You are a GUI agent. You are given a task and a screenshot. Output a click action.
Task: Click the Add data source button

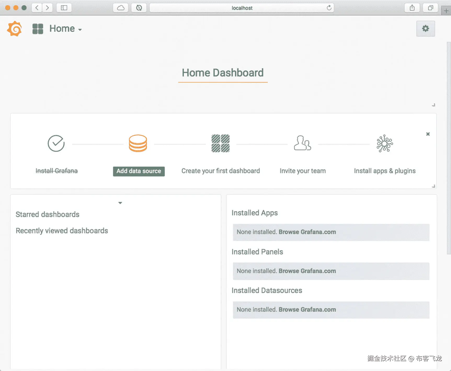[139, 171]
